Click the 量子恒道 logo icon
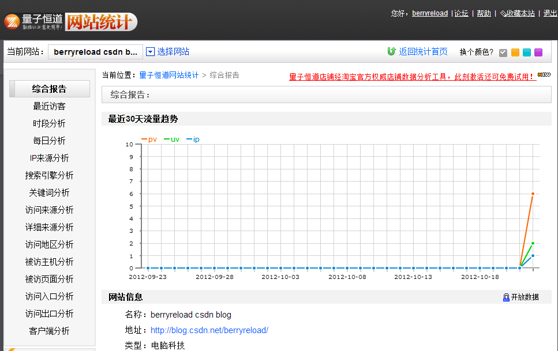 click(x=12, y=22)
